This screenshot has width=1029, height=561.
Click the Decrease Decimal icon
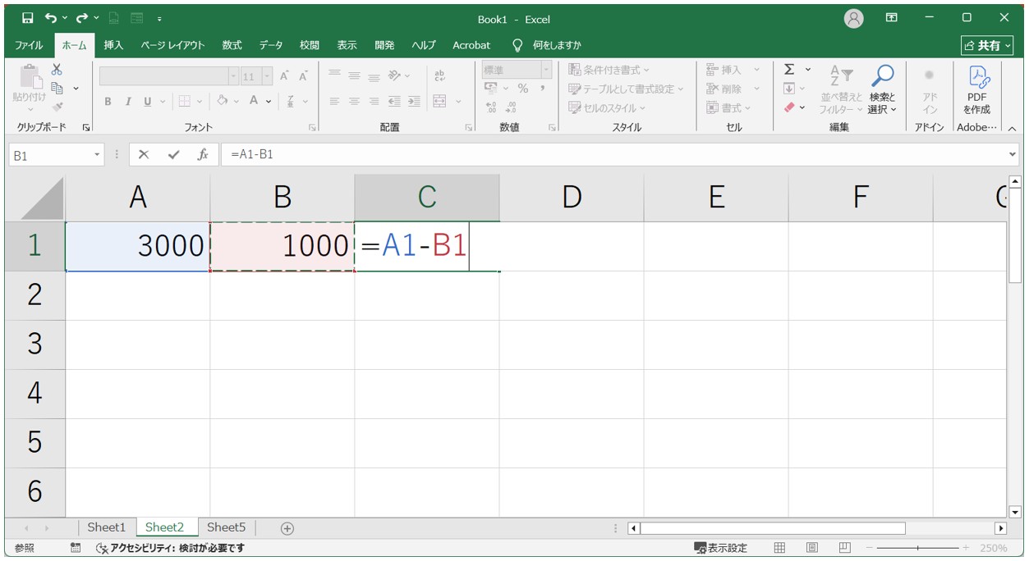(511, 107)
